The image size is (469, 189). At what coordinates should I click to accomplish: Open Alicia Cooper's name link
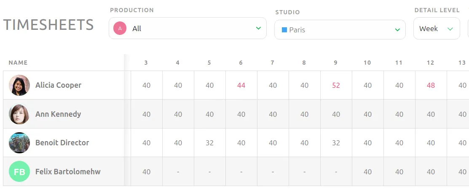click(x=58, y=85)
